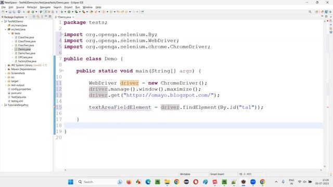Image resolution: width=333 pixels, height=187 pixels.
Task: Click the Java perspective icon
Action: [x=326, y=12]
